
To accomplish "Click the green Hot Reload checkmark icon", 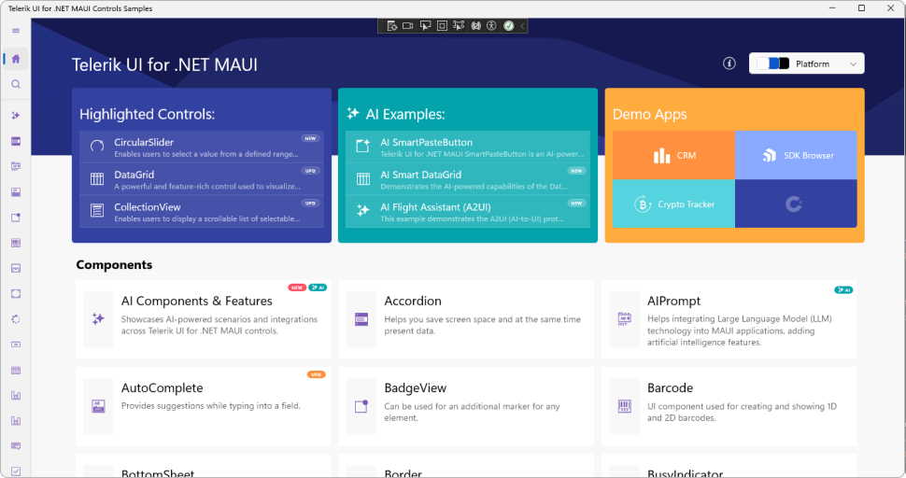I will coord(508,26).
